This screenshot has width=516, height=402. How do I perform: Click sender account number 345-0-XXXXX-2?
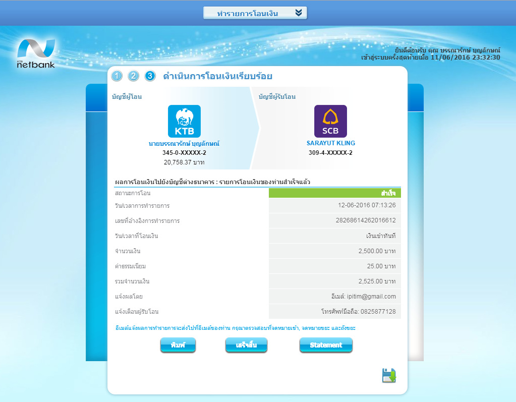[x=184, y=153]
